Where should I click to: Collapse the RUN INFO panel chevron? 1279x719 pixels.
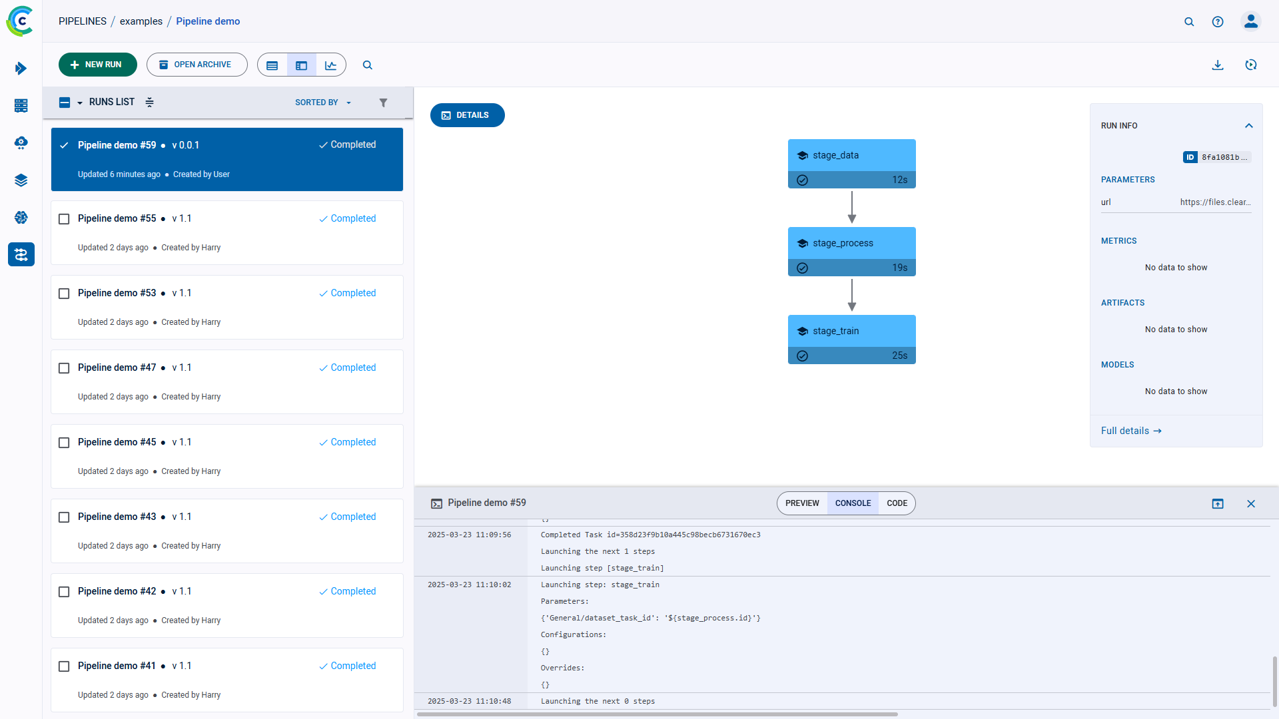(x=1249, y=125)
